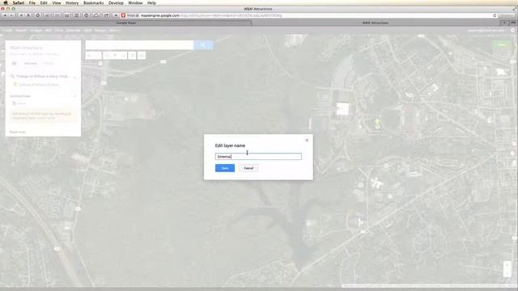518x291 pixels.
Task: Open the Apple menu
Action: pyautogui.click(x=6, y=2)
